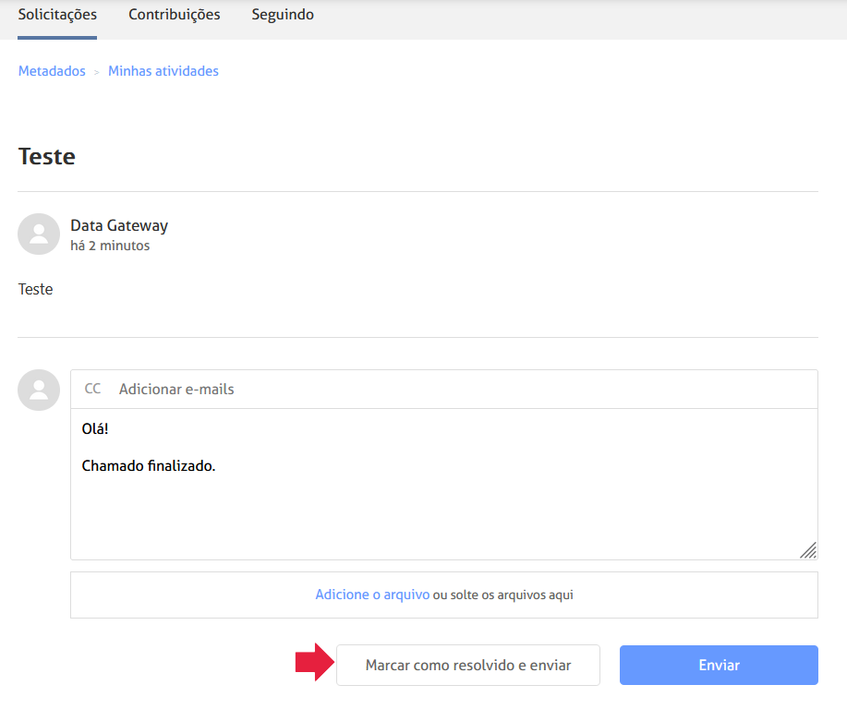
Task: Click the 'Adicione o arquivo' upload link
Action: pyautogui.click(x=372, y=595)
